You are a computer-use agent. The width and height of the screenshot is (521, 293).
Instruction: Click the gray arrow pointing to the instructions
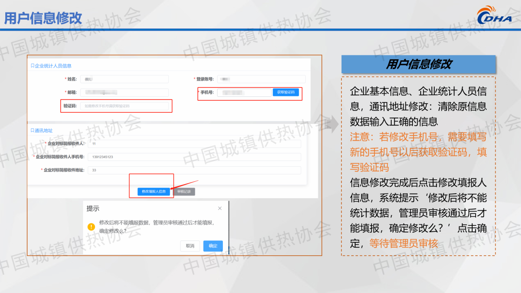(331, 123)
